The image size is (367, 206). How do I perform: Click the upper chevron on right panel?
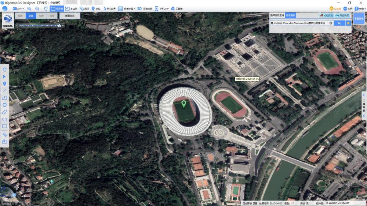364,95
